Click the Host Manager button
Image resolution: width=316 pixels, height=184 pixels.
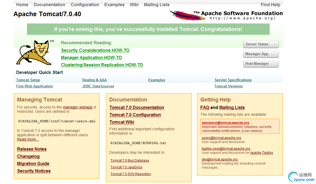[x=261, y=64]
